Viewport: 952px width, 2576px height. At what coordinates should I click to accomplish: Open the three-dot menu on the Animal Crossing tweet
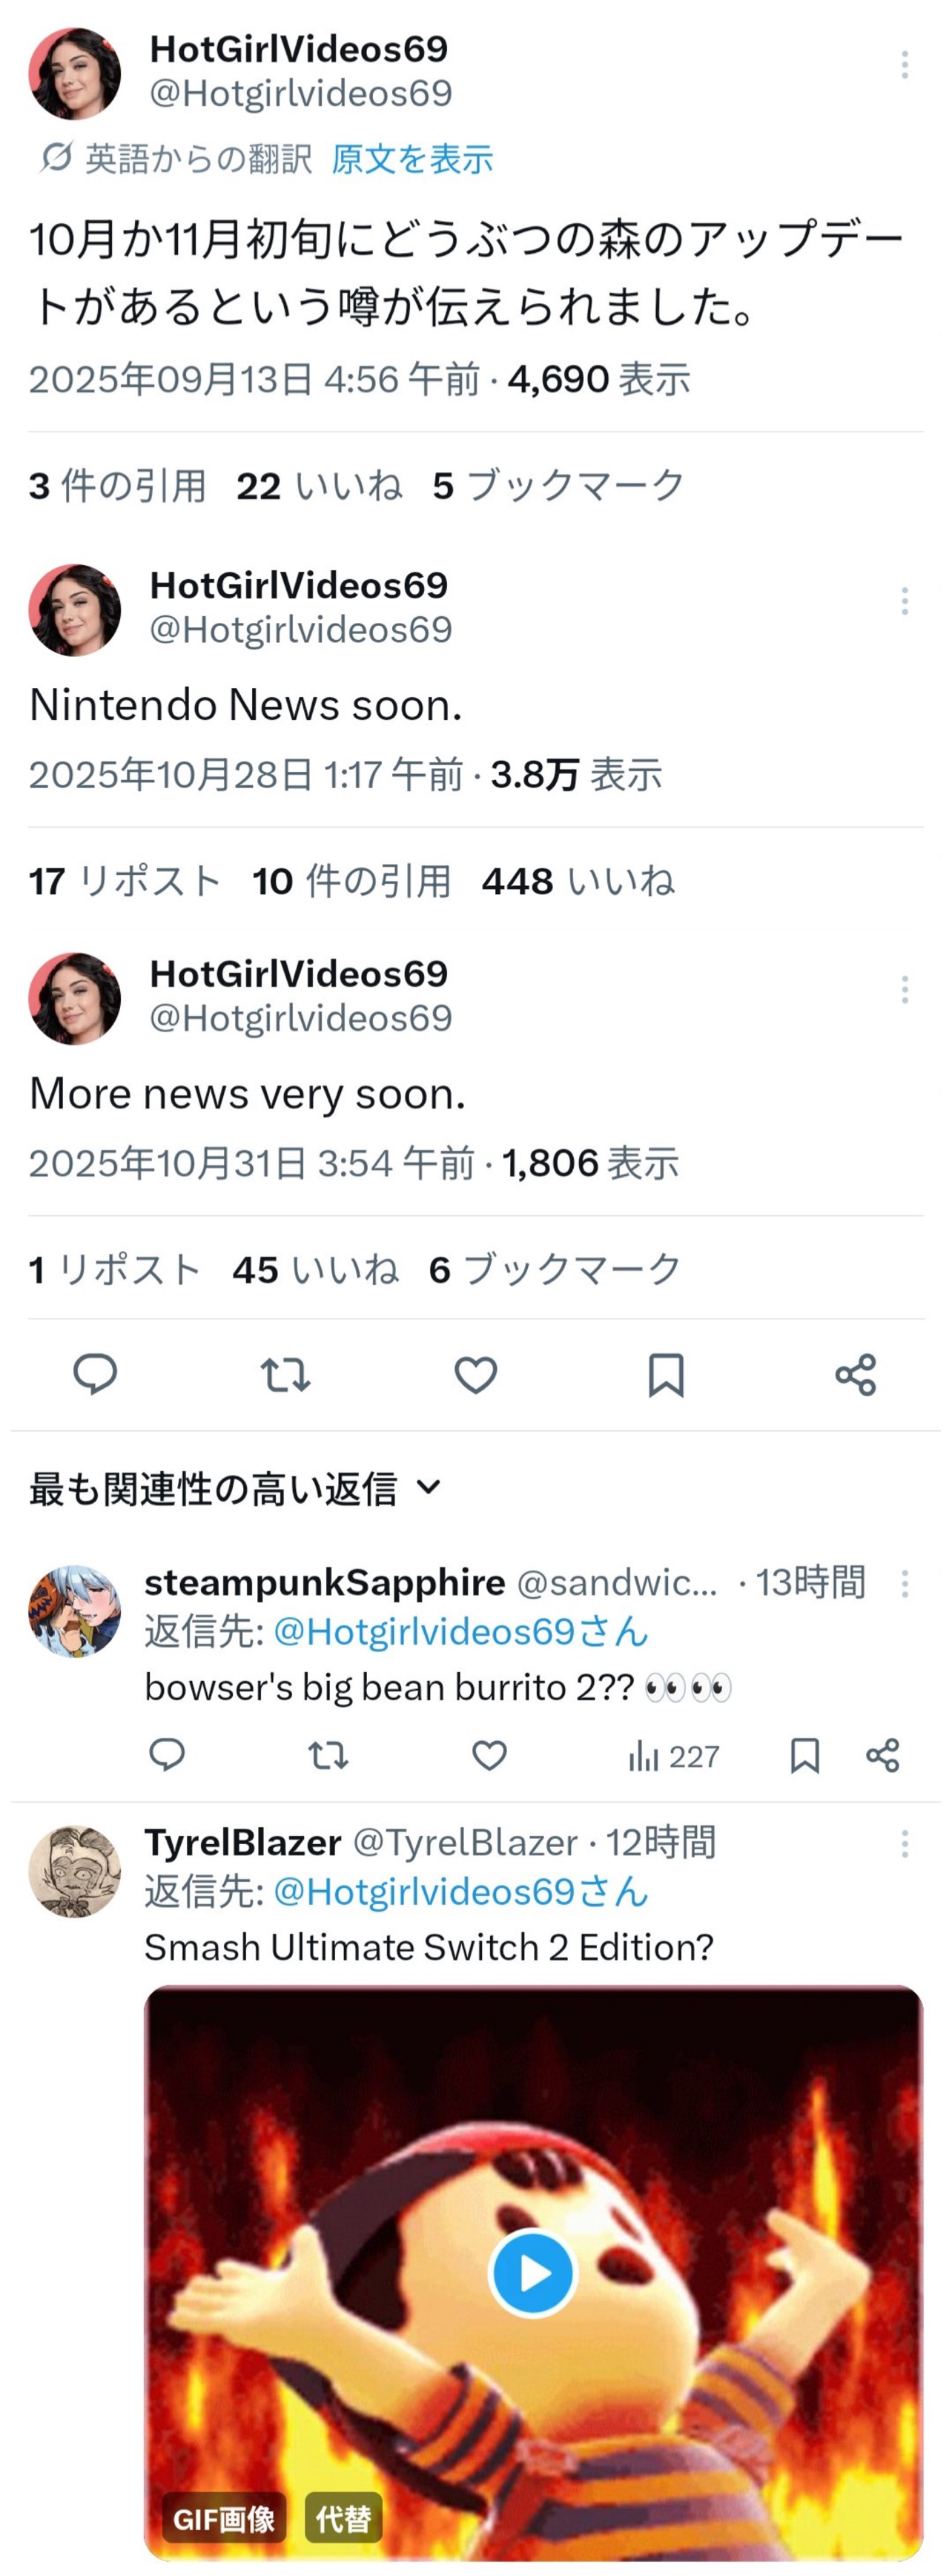(x=905, y=65)
